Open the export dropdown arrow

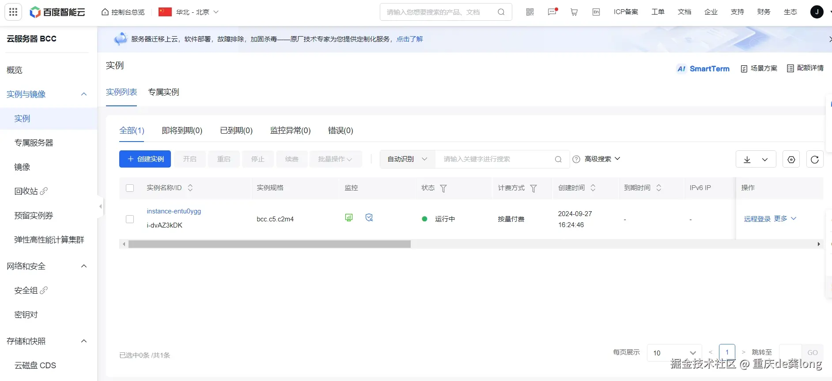pyautogui.click(x=765, y=160)
